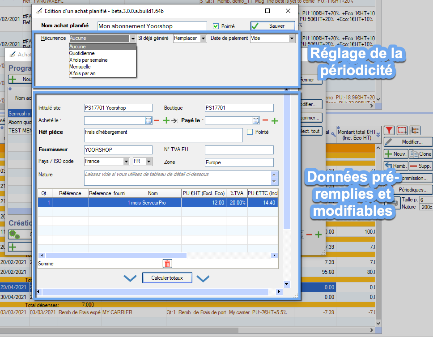Copy purchase date to paid date arrow
Viewport: 433px width, 337px height.
tap(174, 121)
